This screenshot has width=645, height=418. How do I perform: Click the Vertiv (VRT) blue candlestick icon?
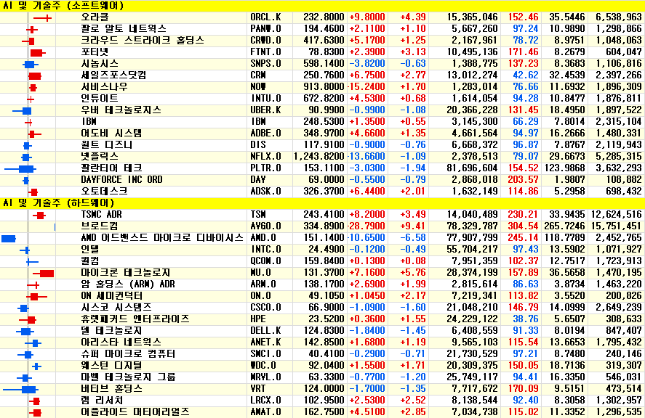[x=28, y=389]
